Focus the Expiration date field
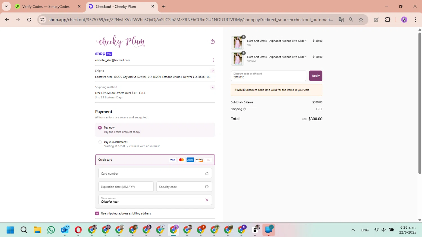Viewport: 422px width, 237px height. click(x=126, y=187)
